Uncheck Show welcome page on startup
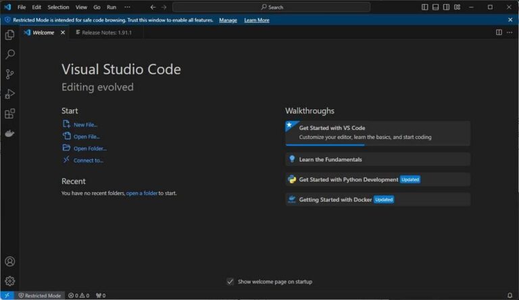This screenshot has width=519, height=300. (230, 282)
